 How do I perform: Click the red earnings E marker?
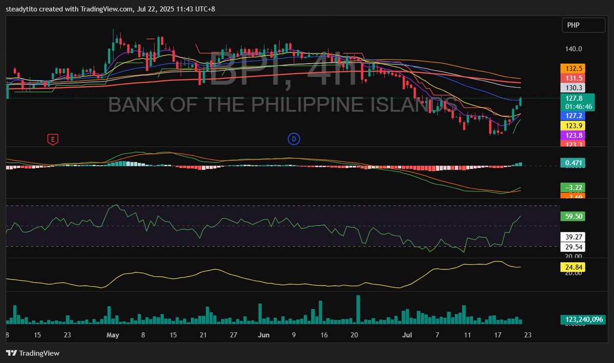(52, 138)
